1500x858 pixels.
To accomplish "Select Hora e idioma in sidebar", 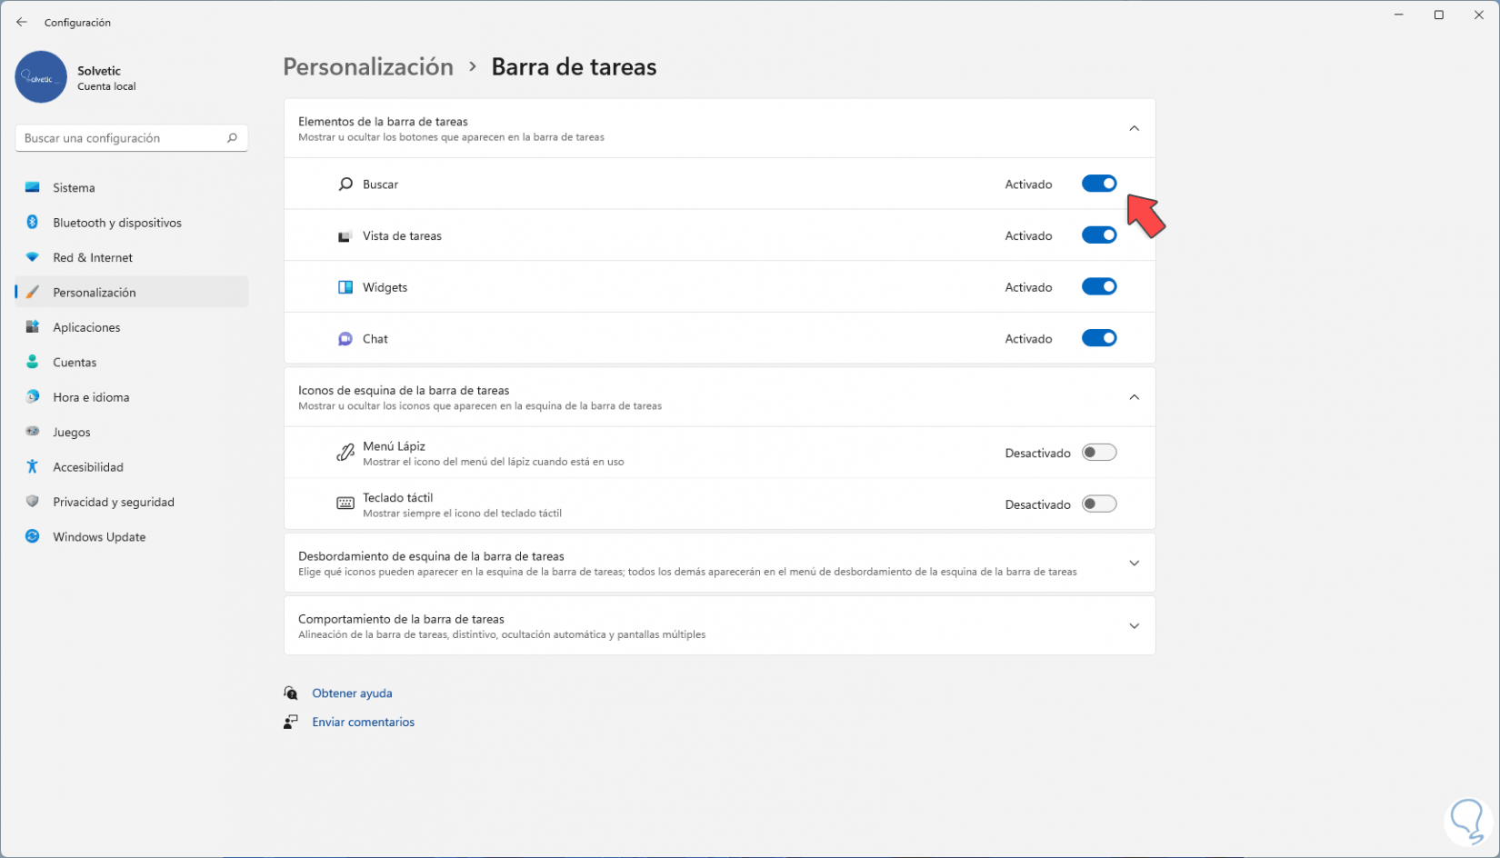I will (91, 397).
